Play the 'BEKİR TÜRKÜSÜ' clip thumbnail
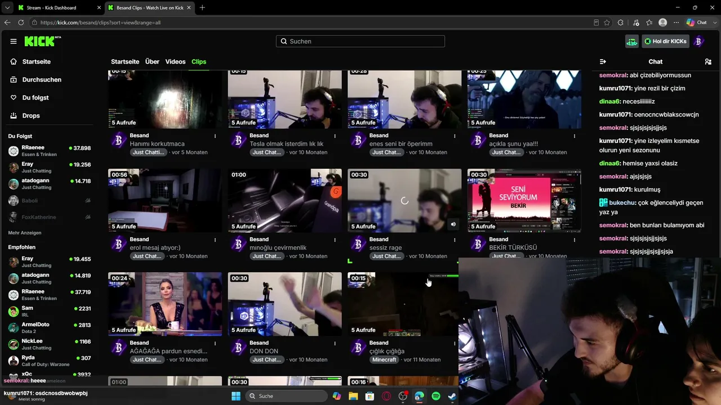This screenshot has width=721, height=405. tap(524, 200)
